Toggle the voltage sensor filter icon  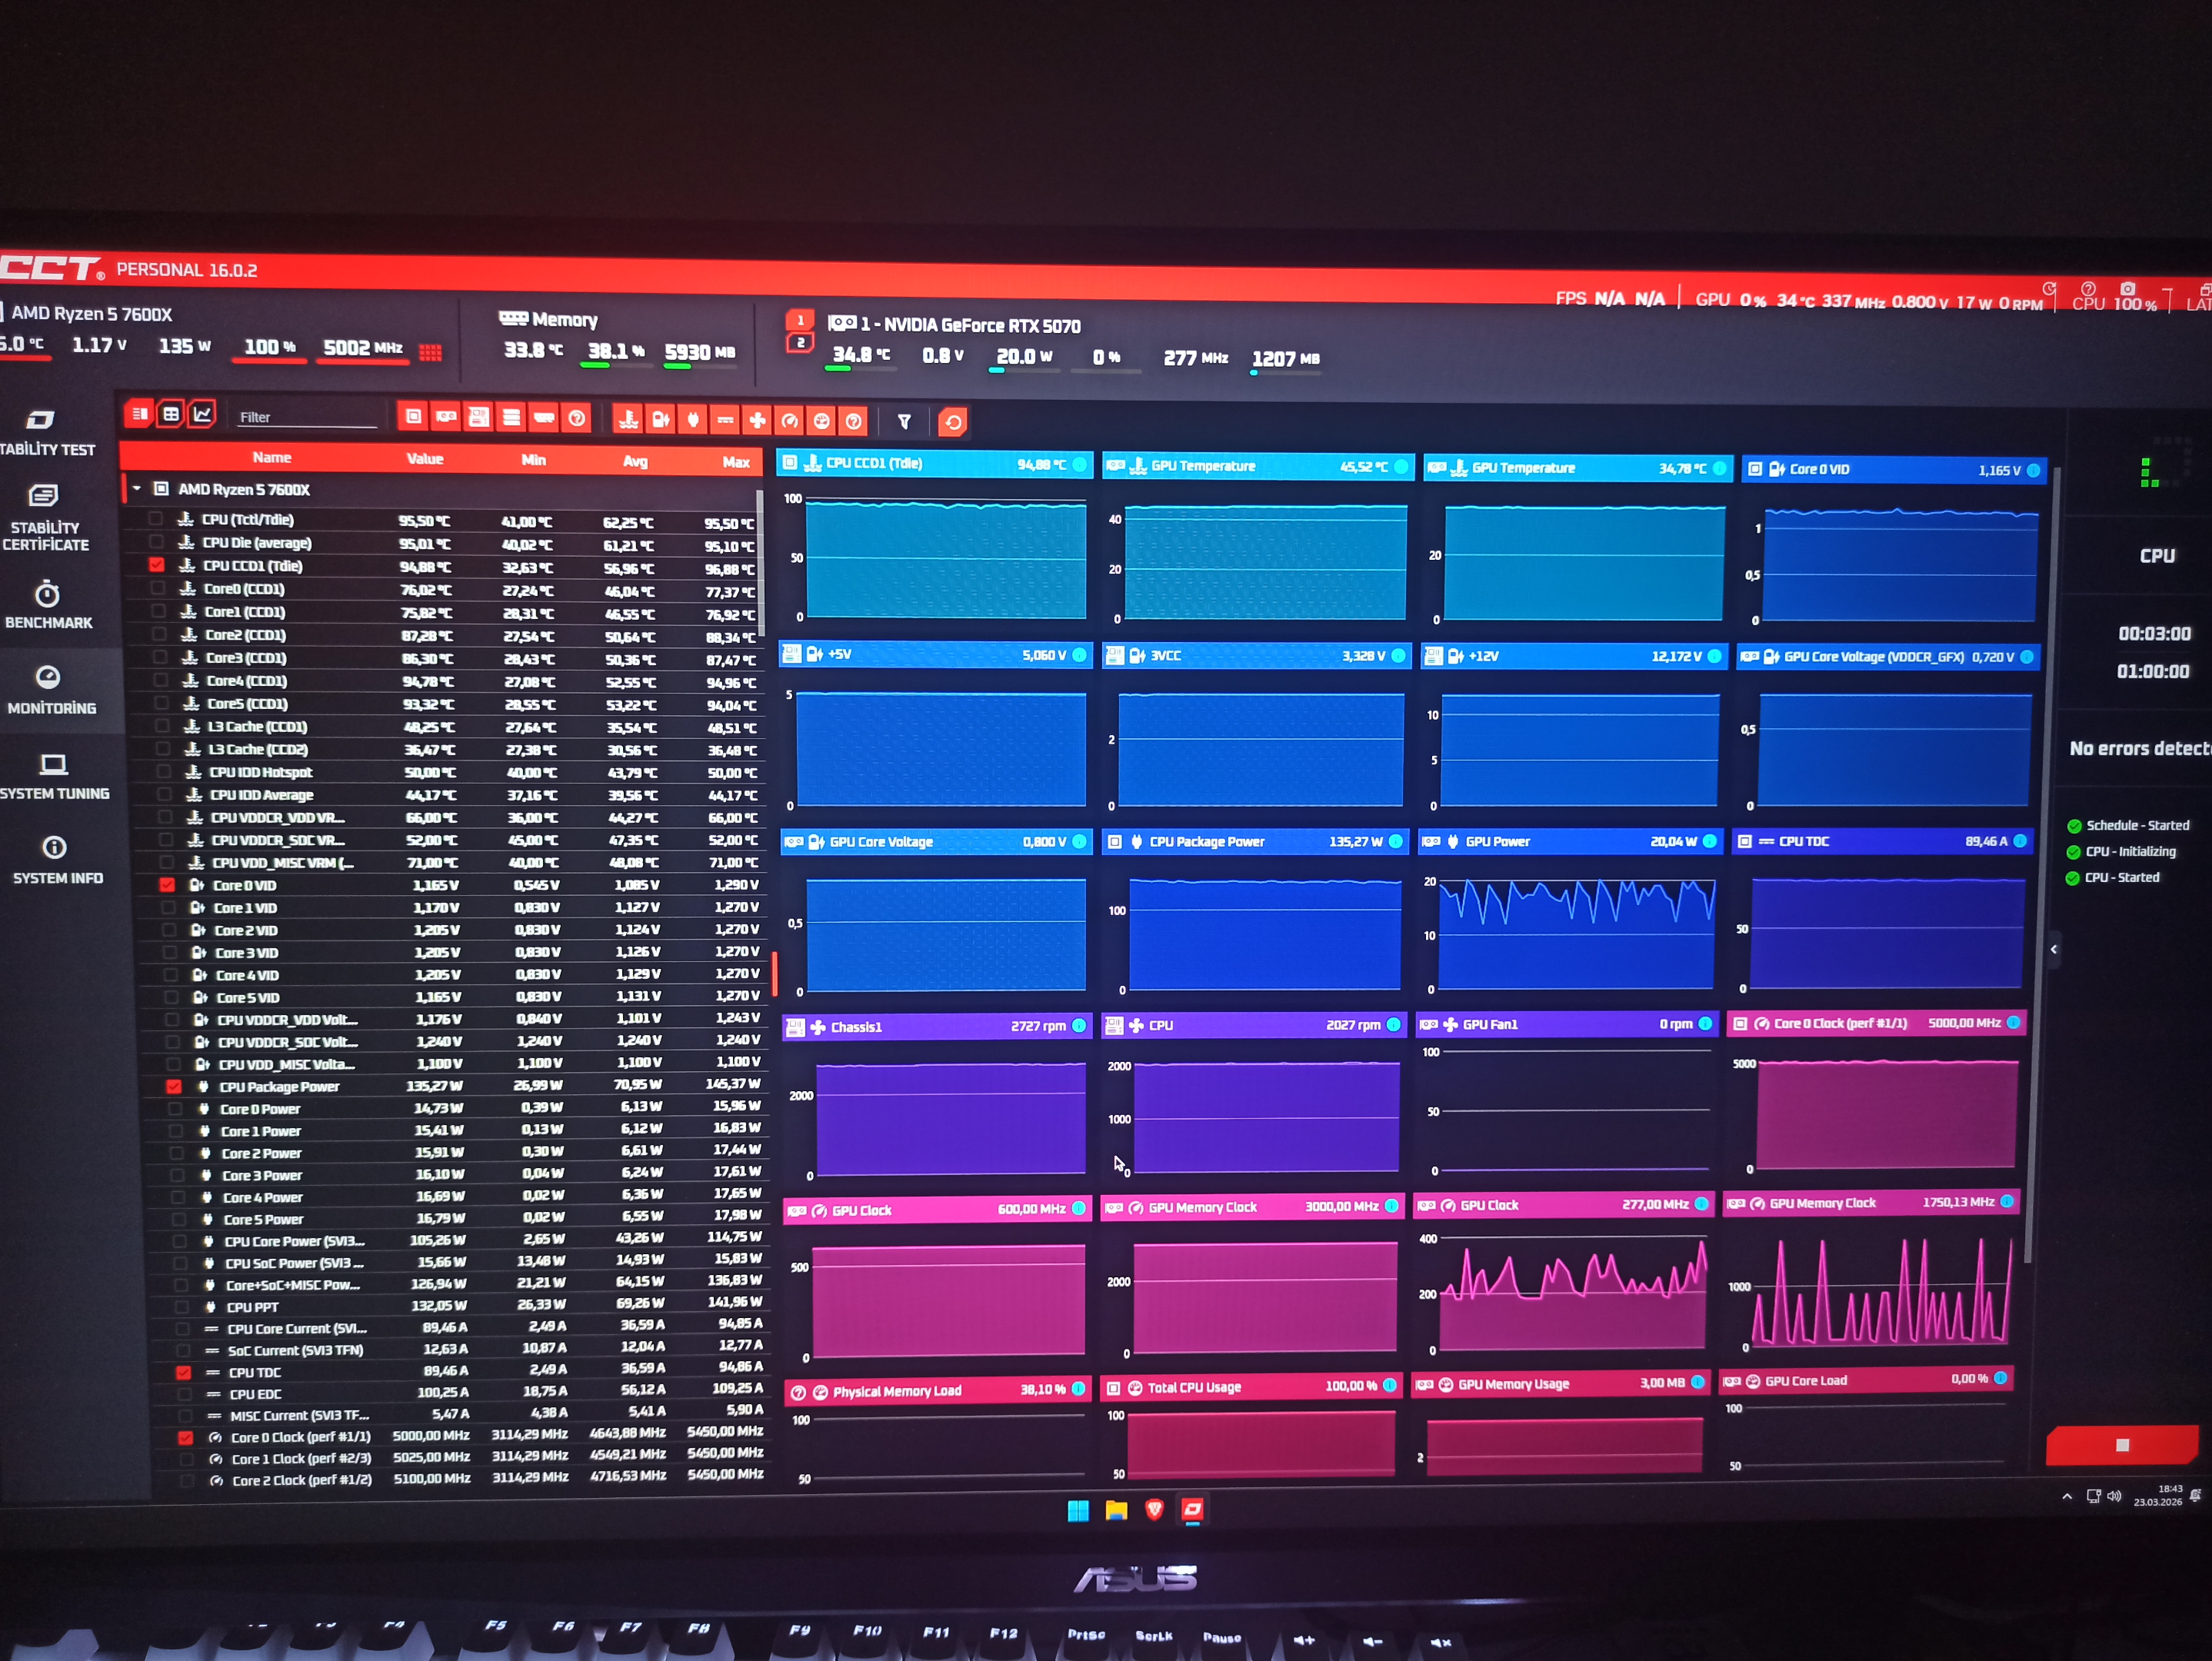[x=661, y=419]
